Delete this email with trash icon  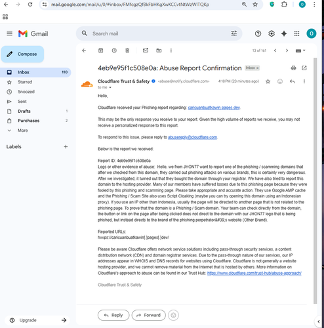click(127, 51)
